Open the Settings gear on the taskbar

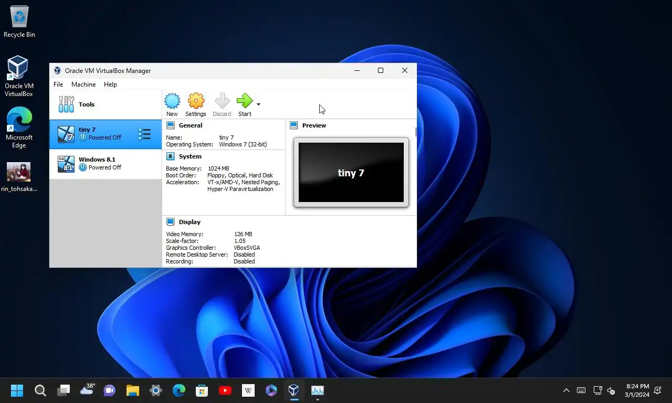pyautogui.click(x=156, y=390)
